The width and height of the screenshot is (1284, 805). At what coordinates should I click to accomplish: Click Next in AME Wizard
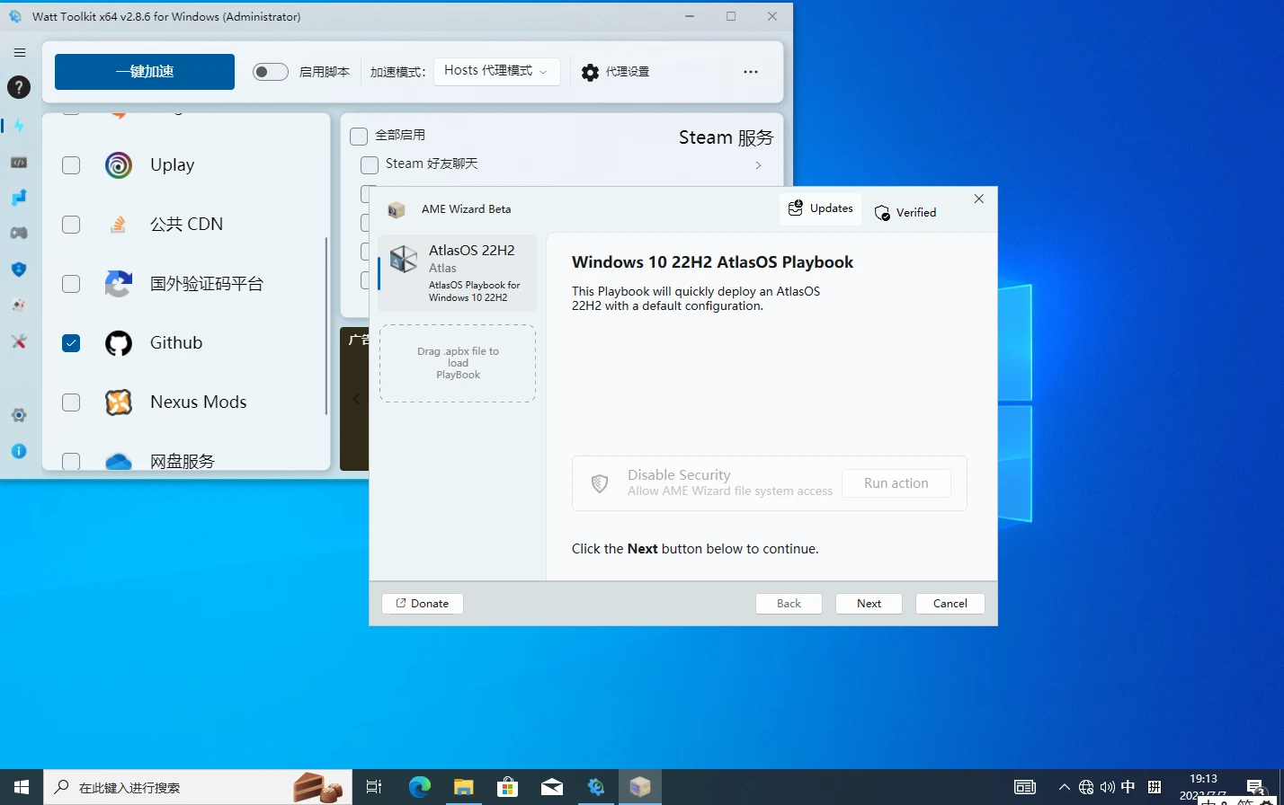(x=869, y=604)
